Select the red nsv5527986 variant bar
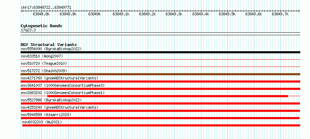Image resolution: width=310 pixels, height=139 pixels. coord(160,103)
